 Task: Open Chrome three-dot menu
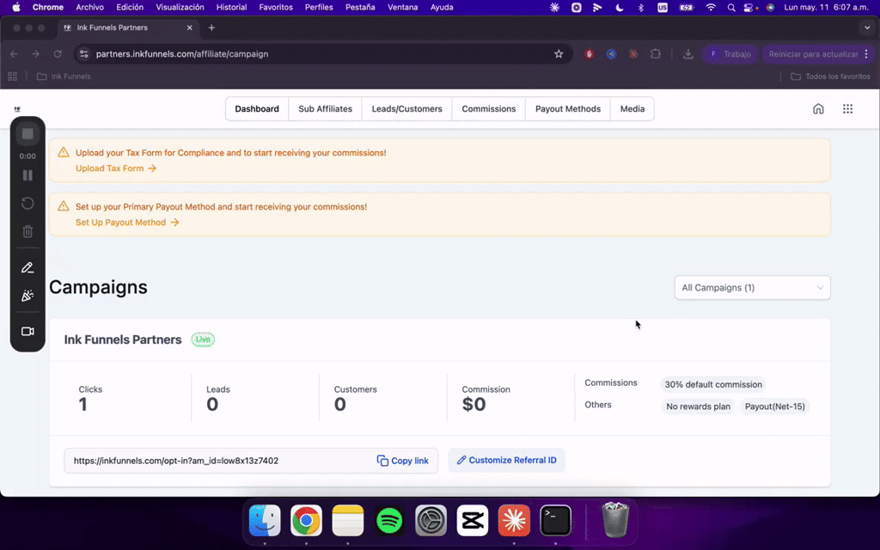point(866,54)
